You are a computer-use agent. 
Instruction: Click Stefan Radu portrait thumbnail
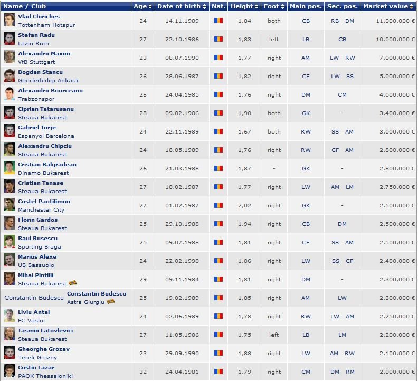click(x=9, y=39)
